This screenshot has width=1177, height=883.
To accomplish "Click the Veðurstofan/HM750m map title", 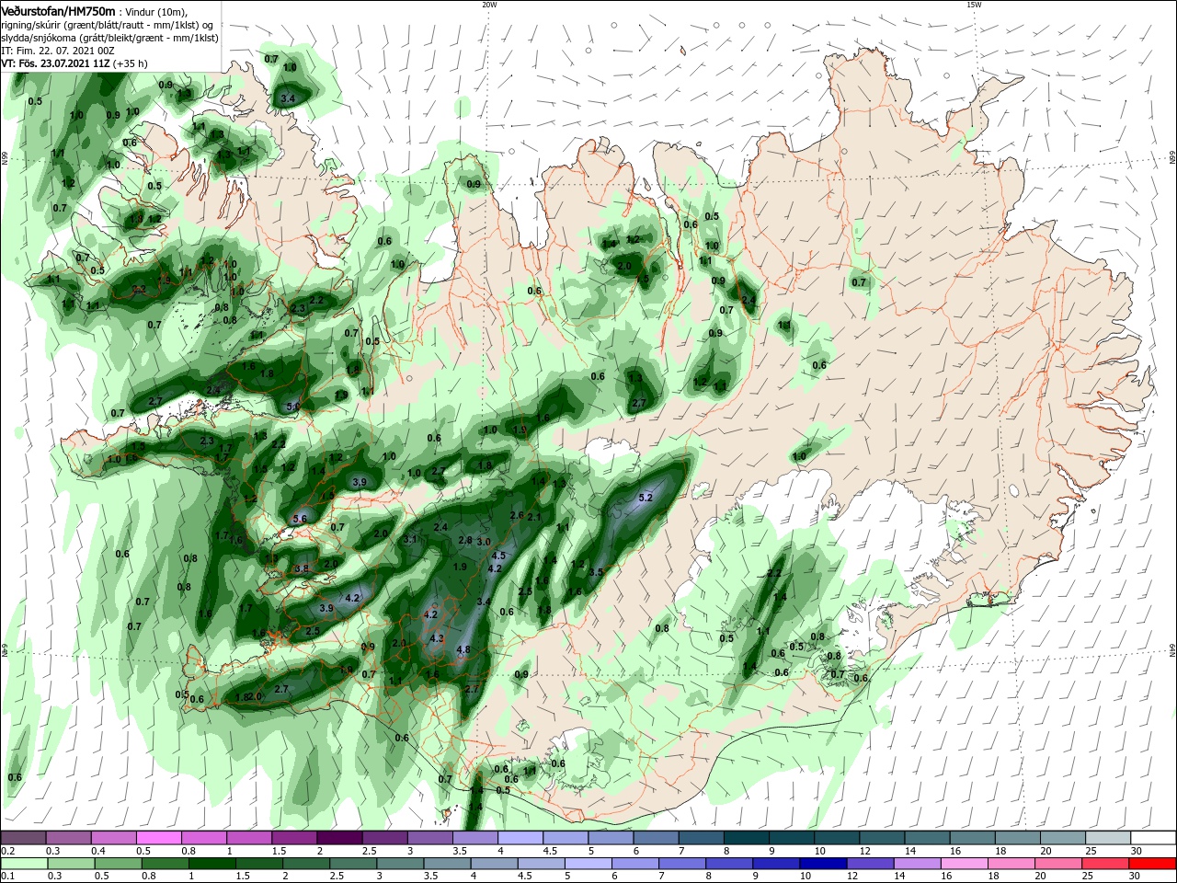I will click(x=58, y=10).
